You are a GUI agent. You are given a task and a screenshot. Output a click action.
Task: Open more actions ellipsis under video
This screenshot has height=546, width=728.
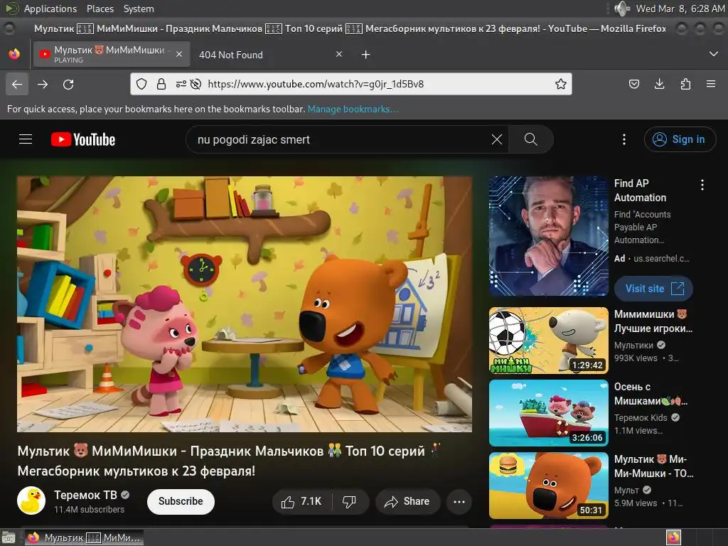pyautogui.click(x=459, y=501)
